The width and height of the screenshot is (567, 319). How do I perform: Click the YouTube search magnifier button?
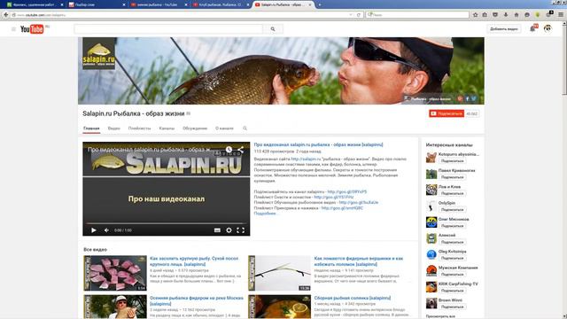273,29
